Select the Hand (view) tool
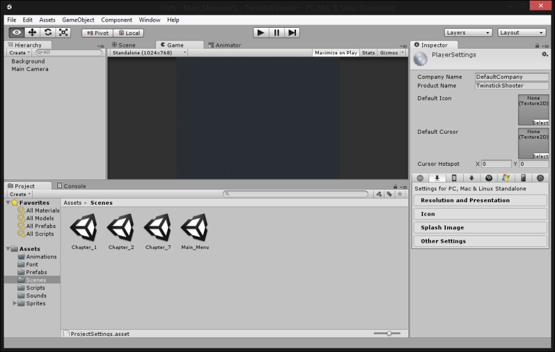 16,33
